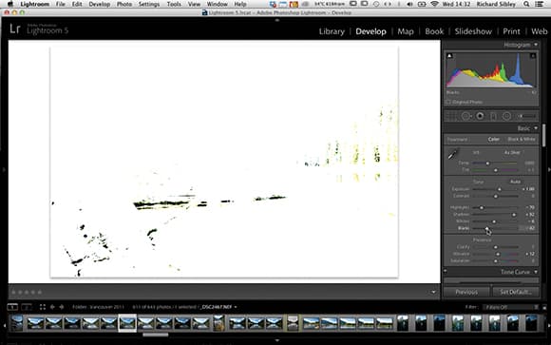Select main window display button 1
The height and width of the screenshot is (345, 551).
tap(12, 307)
